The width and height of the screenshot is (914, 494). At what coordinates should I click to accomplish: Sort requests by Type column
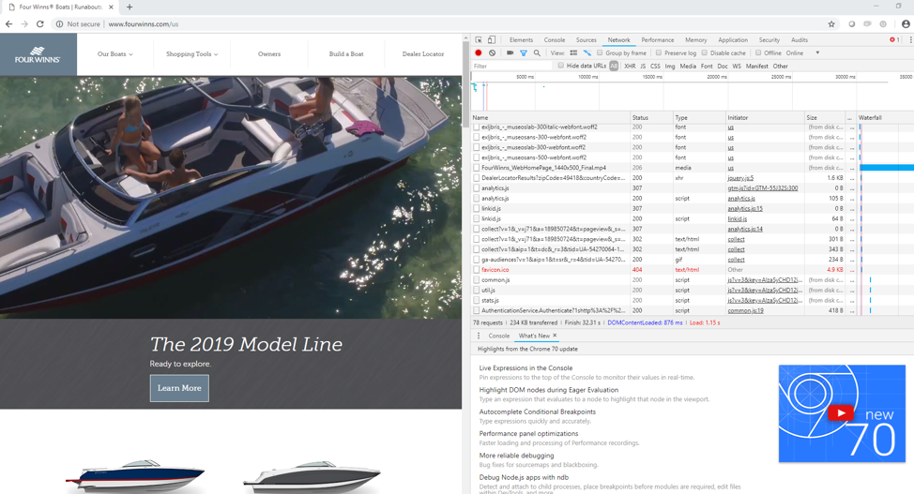pyautogui.click(x=699, y=118)
